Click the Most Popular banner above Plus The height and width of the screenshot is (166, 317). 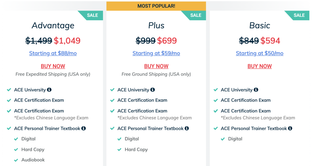pyautogui.click(x=156, y=6)
